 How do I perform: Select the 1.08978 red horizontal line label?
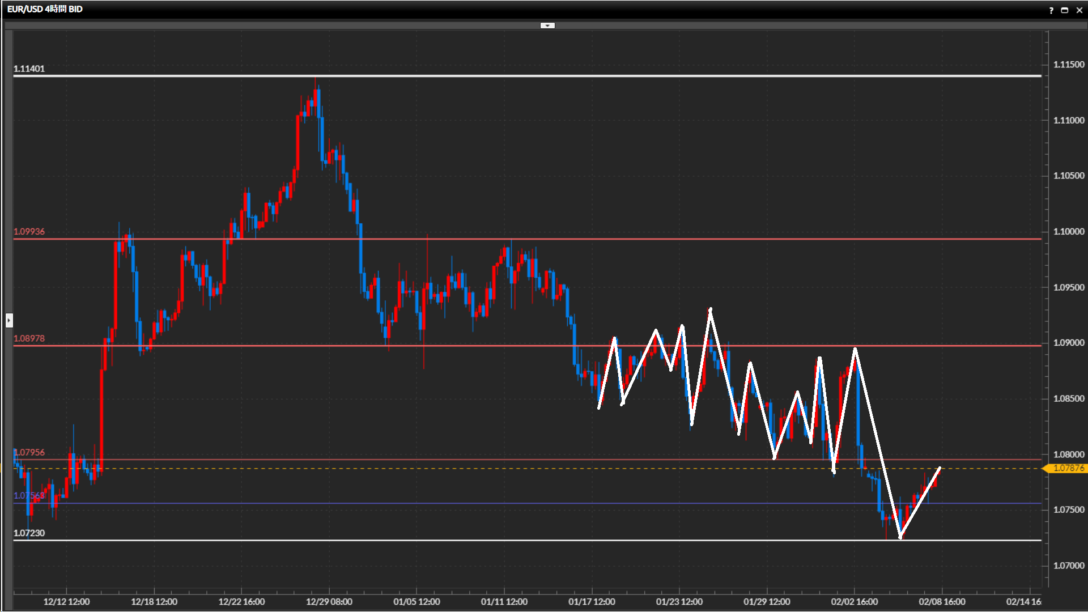[29, 338]
